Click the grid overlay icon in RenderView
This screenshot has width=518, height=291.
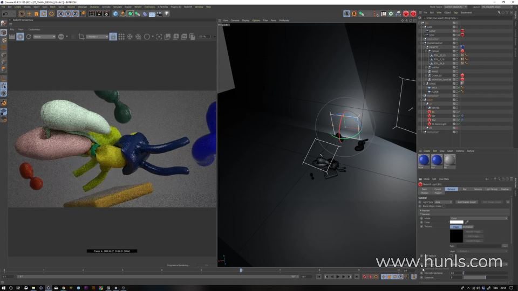(121, 37)
